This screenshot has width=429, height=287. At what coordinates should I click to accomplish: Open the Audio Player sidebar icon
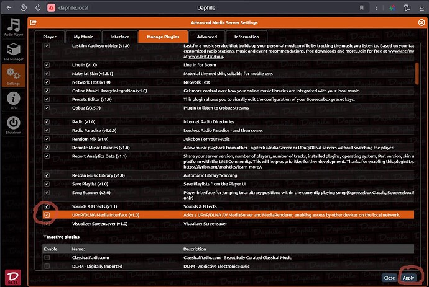pos(13,27)
